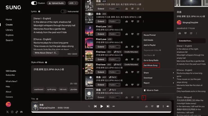Click the Title help question icon
This screenshot has height=116, width=208.
37,99
